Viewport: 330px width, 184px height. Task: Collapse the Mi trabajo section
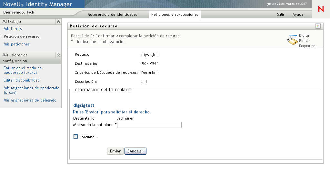[x=58, y=22]
